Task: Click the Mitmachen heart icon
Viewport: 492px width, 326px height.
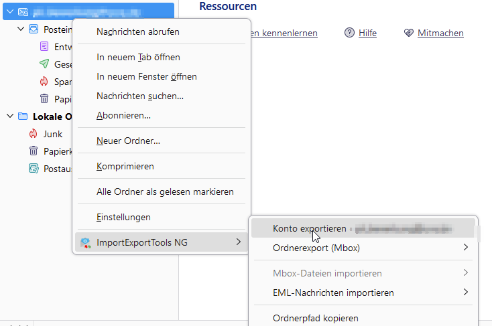Action: click(408, 33)
